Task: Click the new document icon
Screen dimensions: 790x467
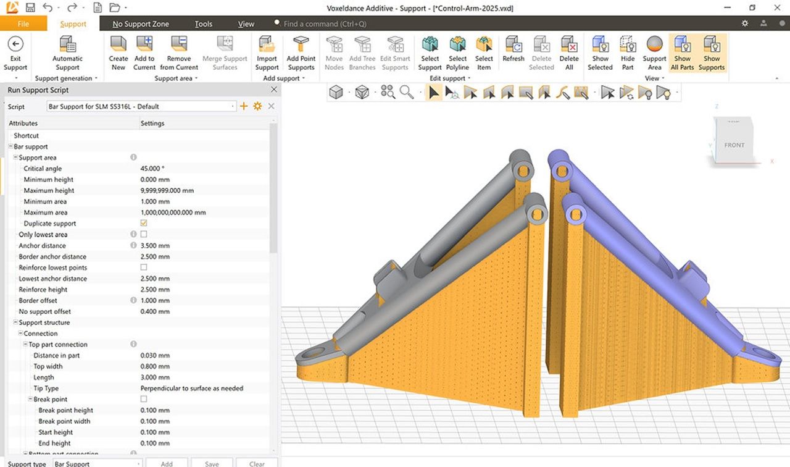Action: (98, 8)
